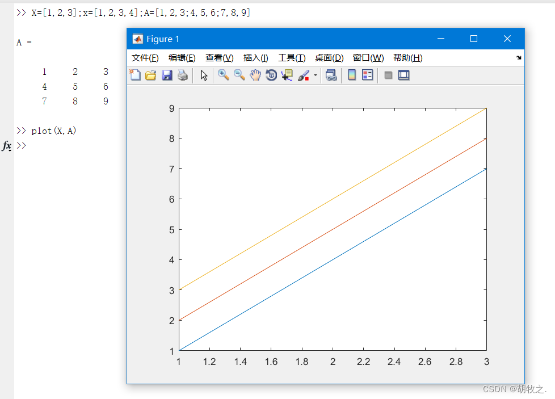This screenshot has height=399, width=555.
Task: Open the 文件(F) menu
Action: [x=145, y=58]
